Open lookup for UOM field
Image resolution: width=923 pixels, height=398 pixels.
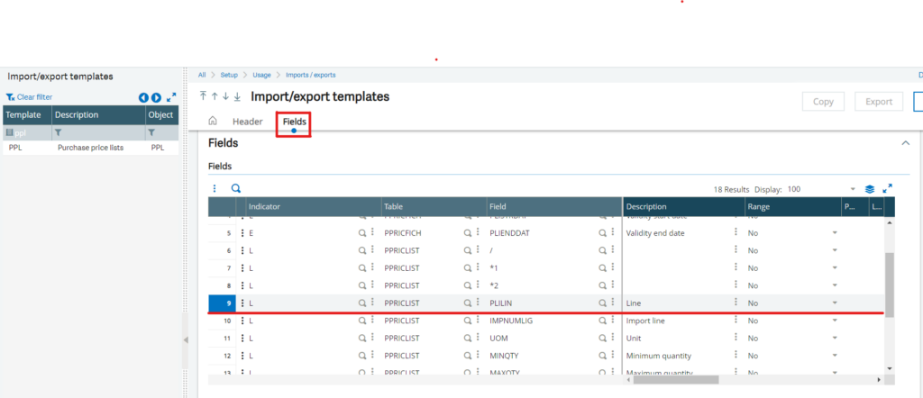(x=602, y=339)
